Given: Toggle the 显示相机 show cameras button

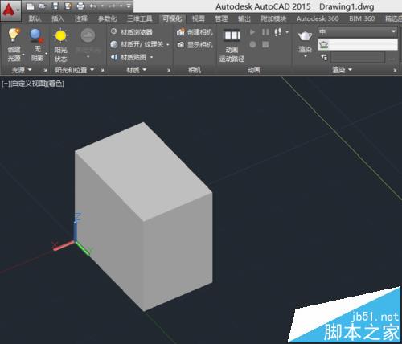Looking at the screenshot, I should pyautogui.click(x=195, y=45).
